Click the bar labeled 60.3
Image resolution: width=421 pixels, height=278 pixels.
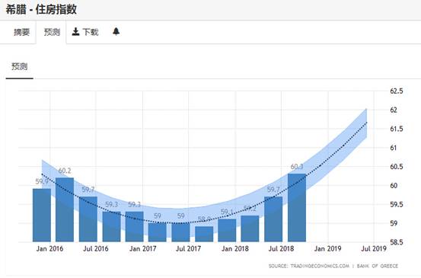[297, 208]
